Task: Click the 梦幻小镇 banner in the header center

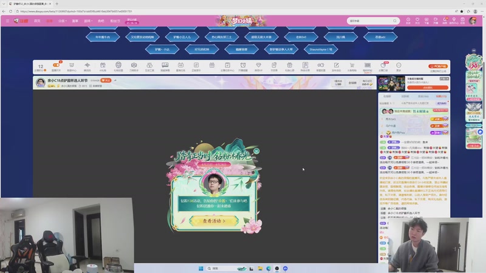Action: 241,21
